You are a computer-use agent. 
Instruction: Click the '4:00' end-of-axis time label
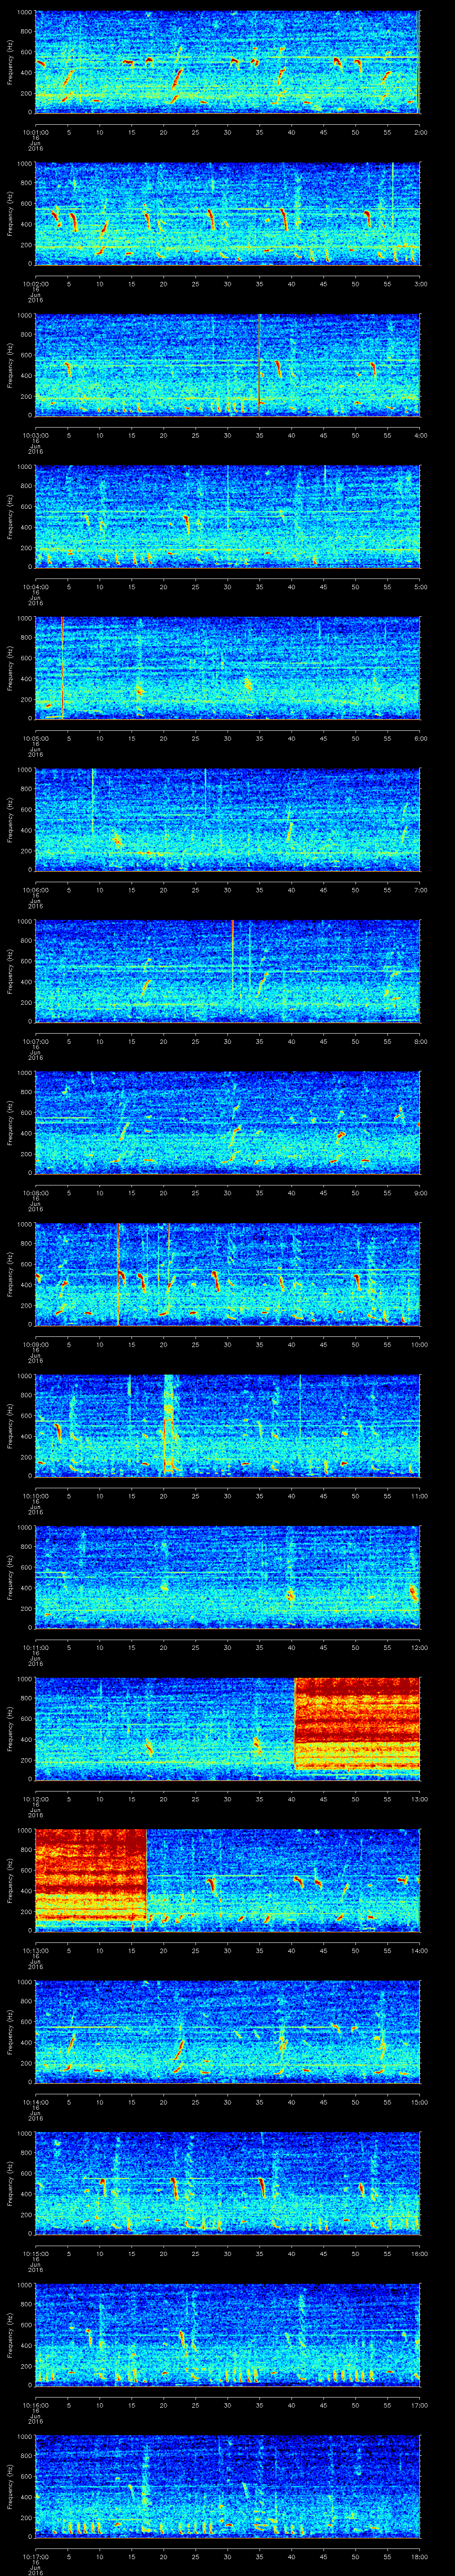[420, 435]
